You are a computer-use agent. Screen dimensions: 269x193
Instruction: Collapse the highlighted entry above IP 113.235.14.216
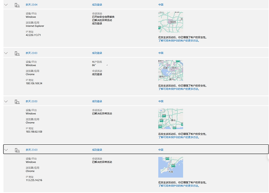coord(6,150)
